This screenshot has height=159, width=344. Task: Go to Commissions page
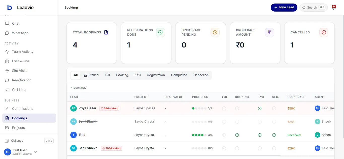coord(29,109)
